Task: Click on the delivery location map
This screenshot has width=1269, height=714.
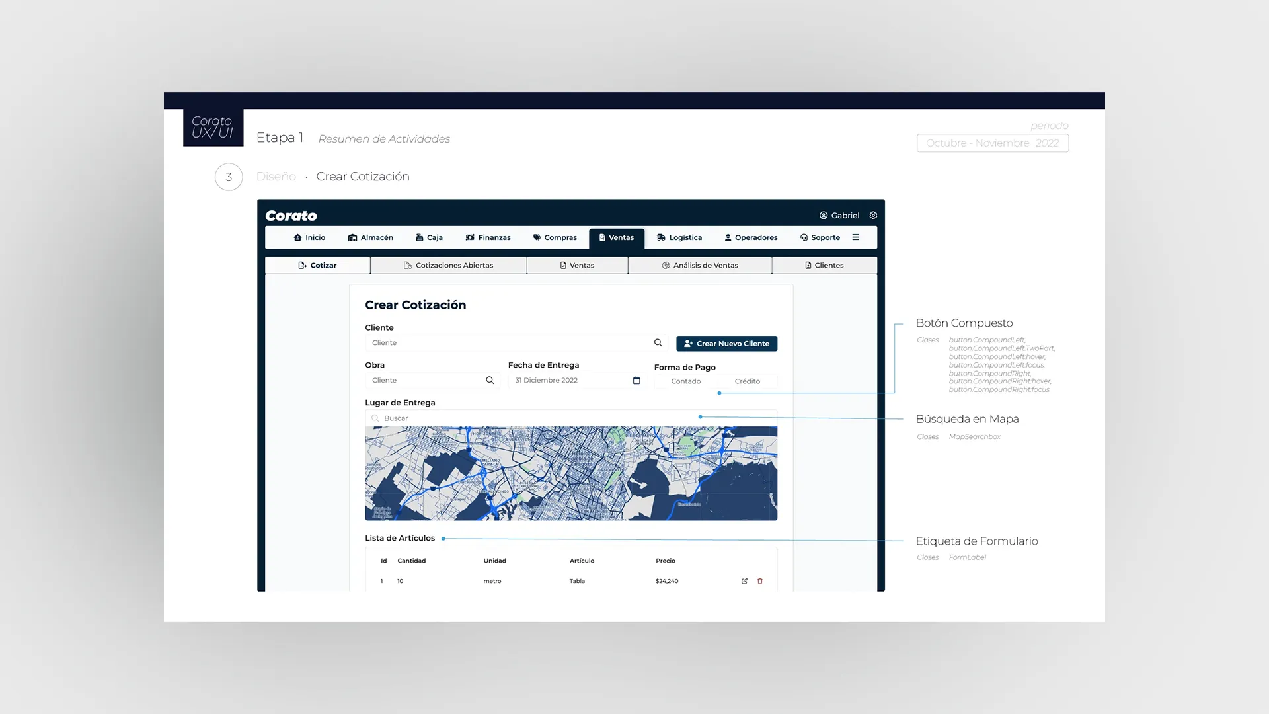Action: click(x=571, y=473)
